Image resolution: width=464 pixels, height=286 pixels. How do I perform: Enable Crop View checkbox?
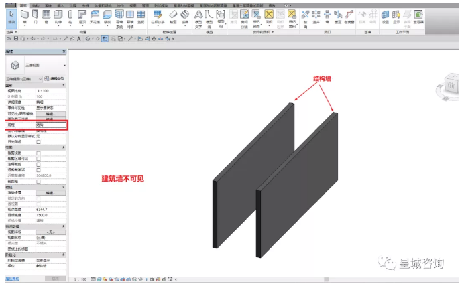(38, 153)
